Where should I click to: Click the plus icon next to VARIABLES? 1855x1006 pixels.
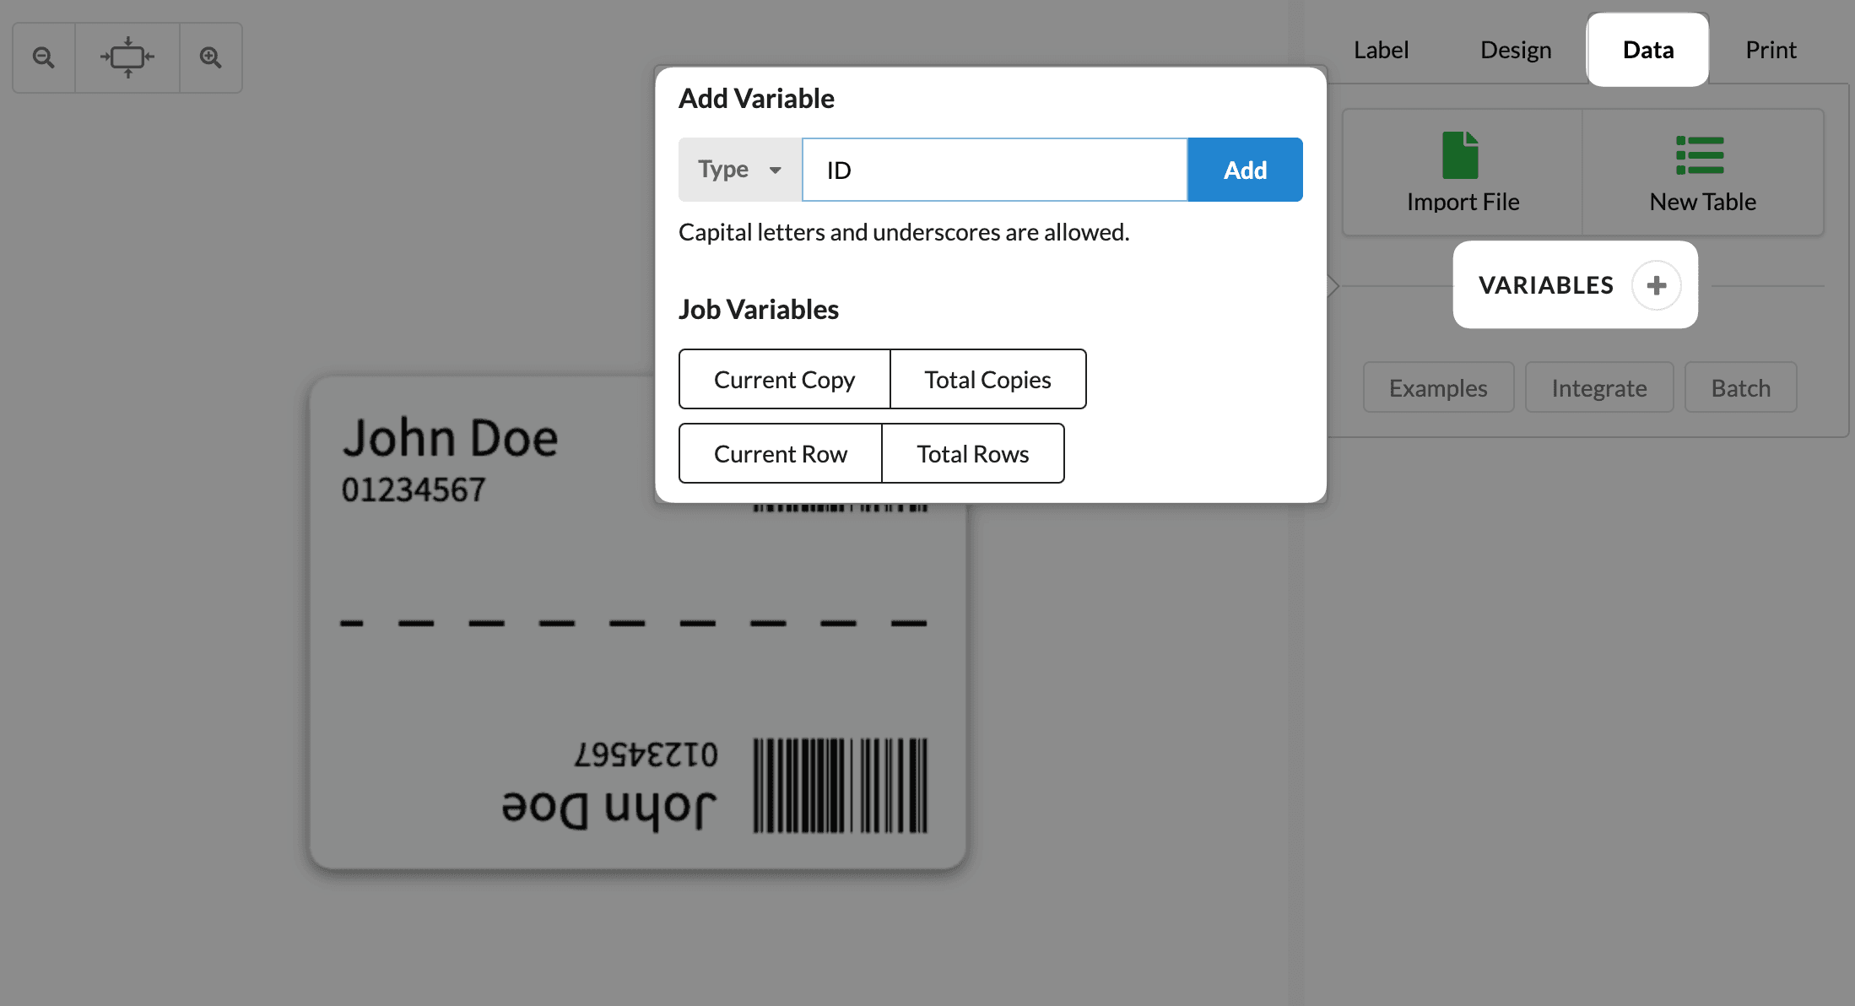[1657, 284]
